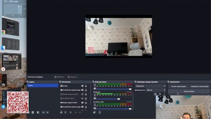The image size is (211, 119).
Task: Show the Захват экрана macOS source
Action: [x=82, y=94]
